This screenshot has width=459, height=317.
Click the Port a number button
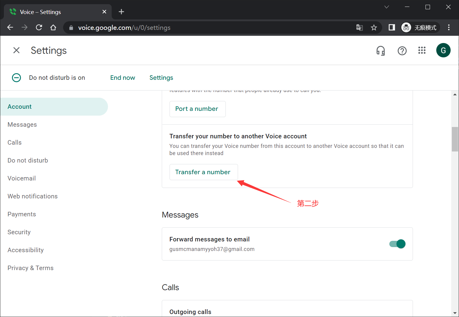click(x=197, y=109)
